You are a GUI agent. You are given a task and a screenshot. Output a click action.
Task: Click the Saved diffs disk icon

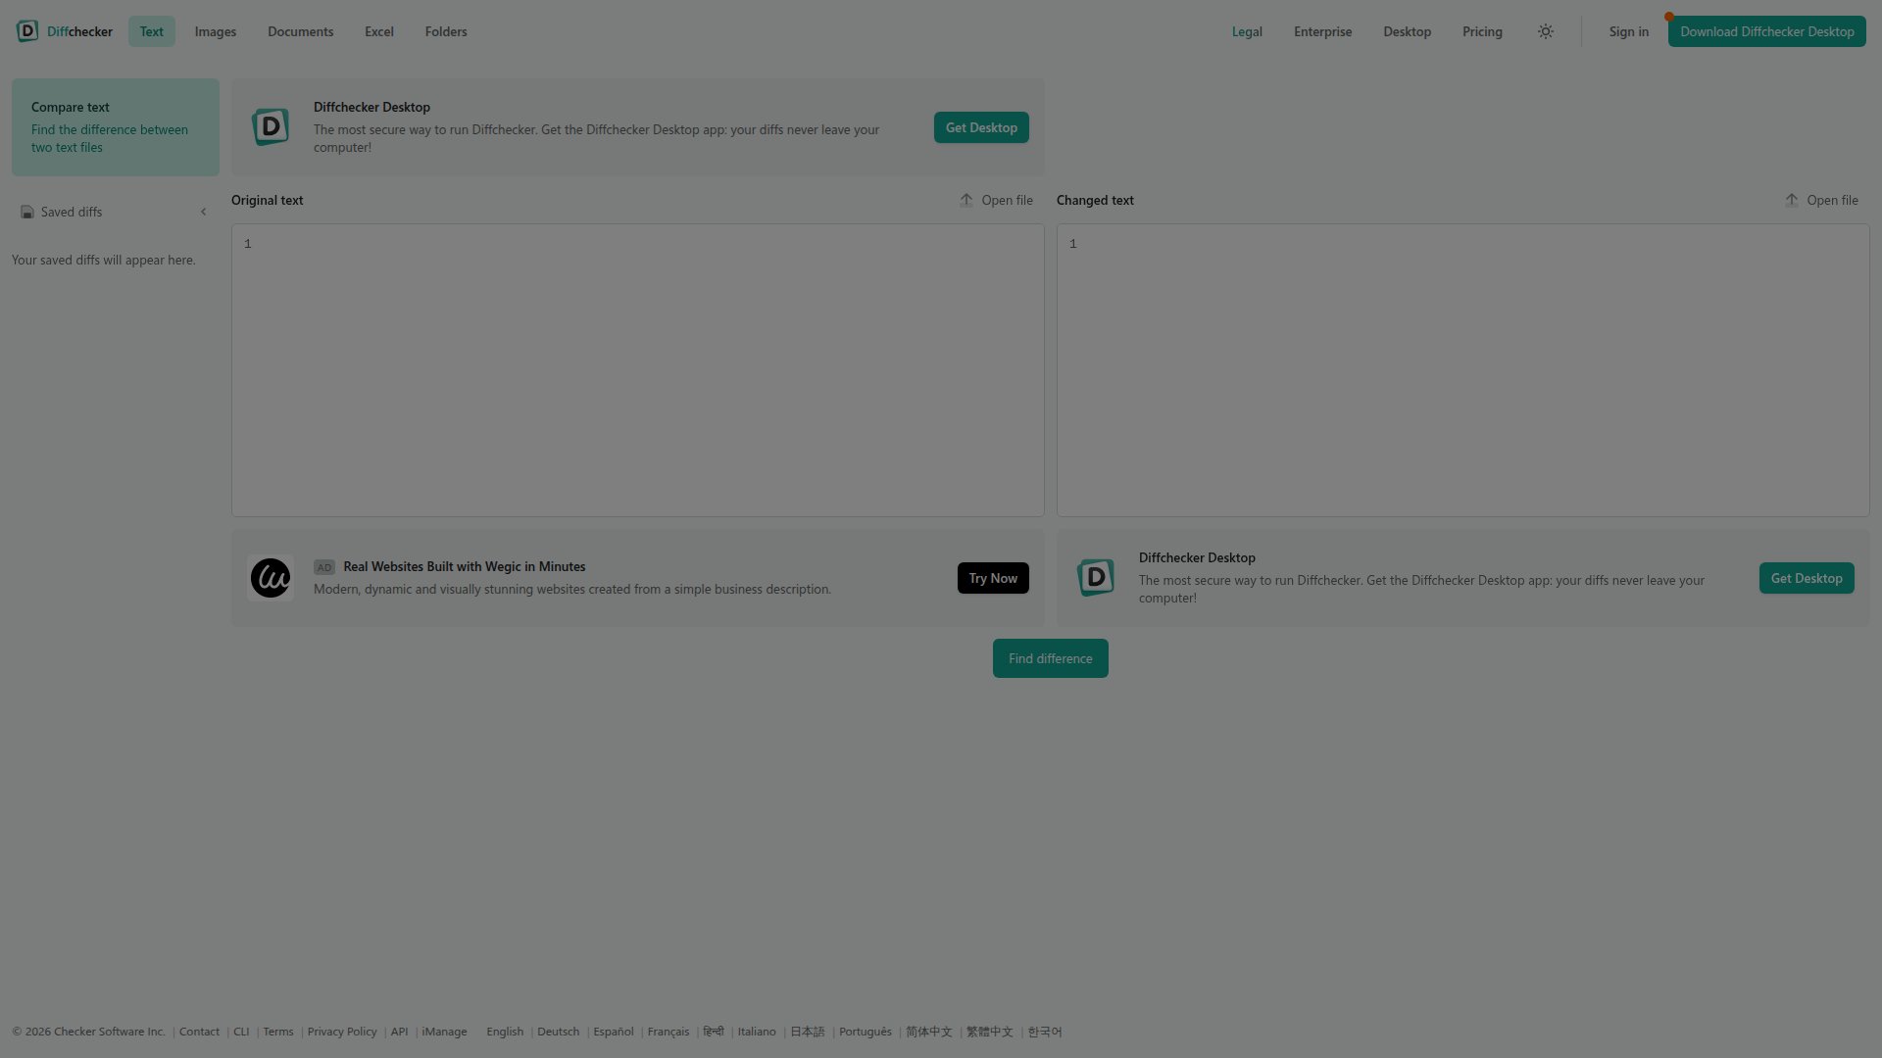pos(27,212)
